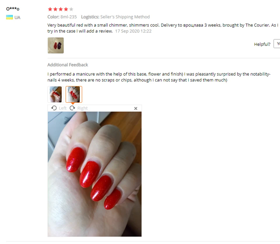Click reviewer name O***o

pyautogui.click(x=13, y=9)
